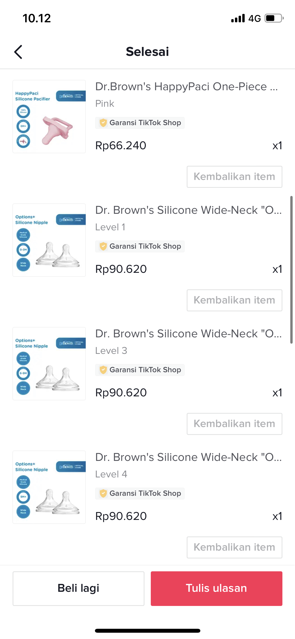Tap shield icon on Level 4 nipple badge
Screen dimensions: 295x639
103,493
